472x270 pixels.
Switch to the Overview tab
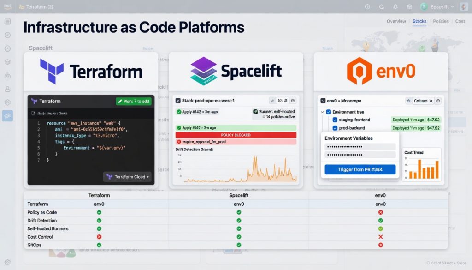pyautogui.click(x=396, y=21)
